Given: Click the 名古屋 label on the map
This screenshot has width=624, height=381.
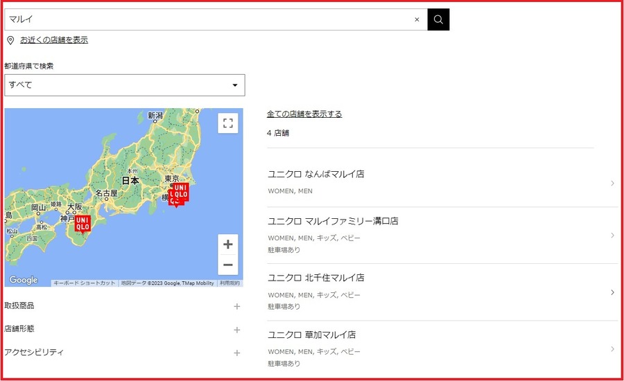Looking at the screenshot, I should 106,193.
